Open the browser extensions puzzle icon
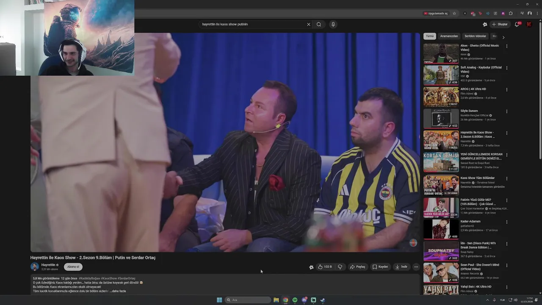542x305 pixels. 511,13
